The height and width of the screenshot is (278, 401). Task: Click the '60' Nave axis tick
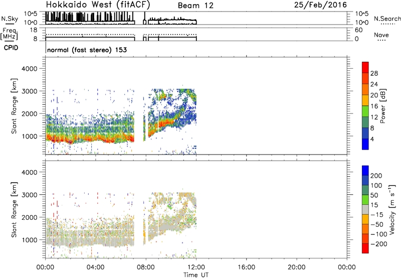[358, 30]
